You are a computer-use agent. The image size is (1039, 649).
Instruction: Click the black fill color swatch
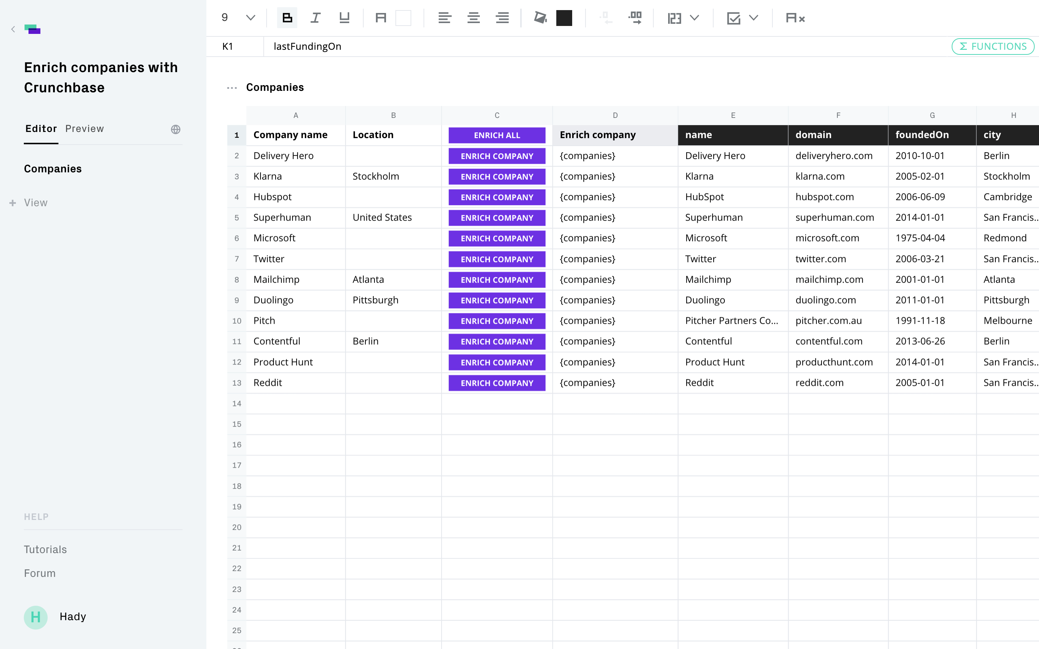[564, 18]
